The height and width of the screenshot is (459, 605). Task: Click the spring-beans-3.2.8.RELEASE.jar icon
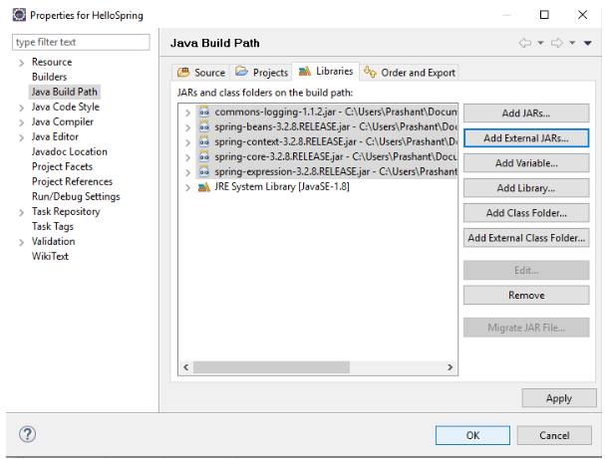[204, 127]
